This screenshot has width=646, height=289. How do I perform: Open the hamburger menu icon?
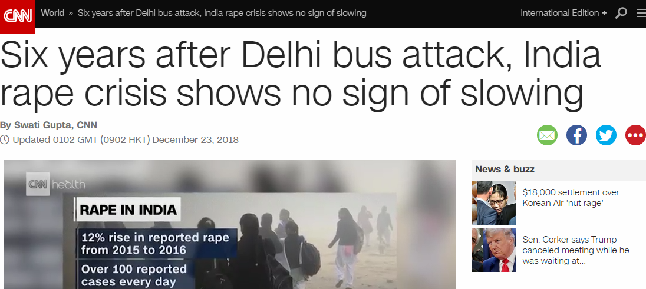coord(641,13)
